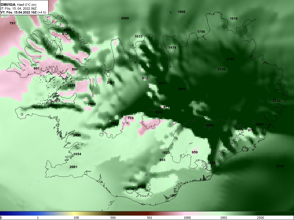Click the 1616 height label
The image size is (294, 220).
coord(234,18)
